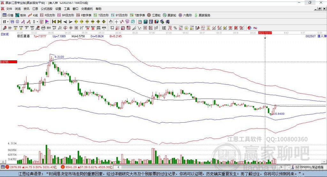Select the hand pan tool
The image size is (327, 177).
coord(111,22)
